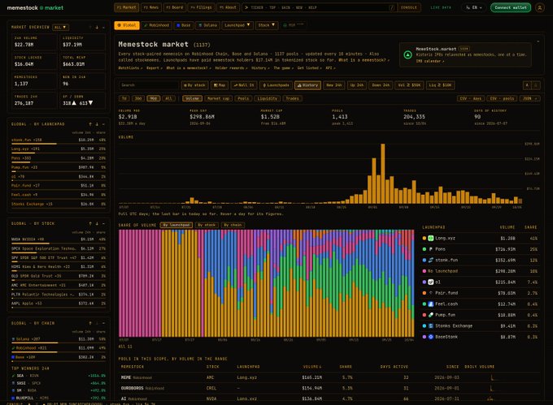Move Global By Stock panel up
Image resolution: width=553 pixels, height=405 pixels.
point(90,223)
